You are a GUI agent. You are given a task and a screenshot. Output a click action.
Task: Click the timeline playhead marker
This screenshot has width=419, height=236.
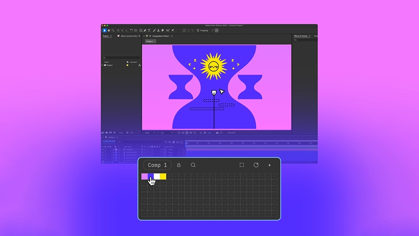(186, 143)
